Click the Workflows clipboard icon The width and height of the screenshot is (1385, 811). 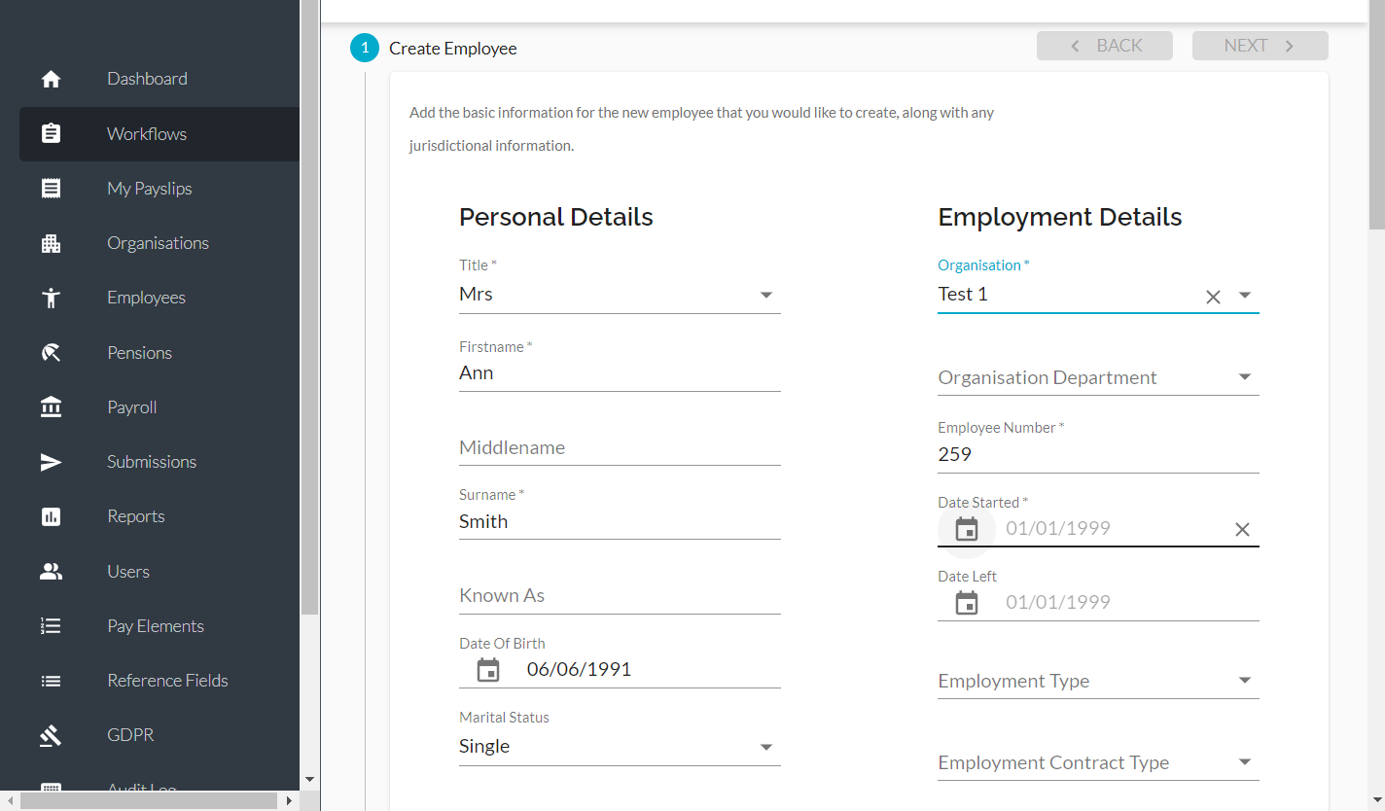click(52, 134)
